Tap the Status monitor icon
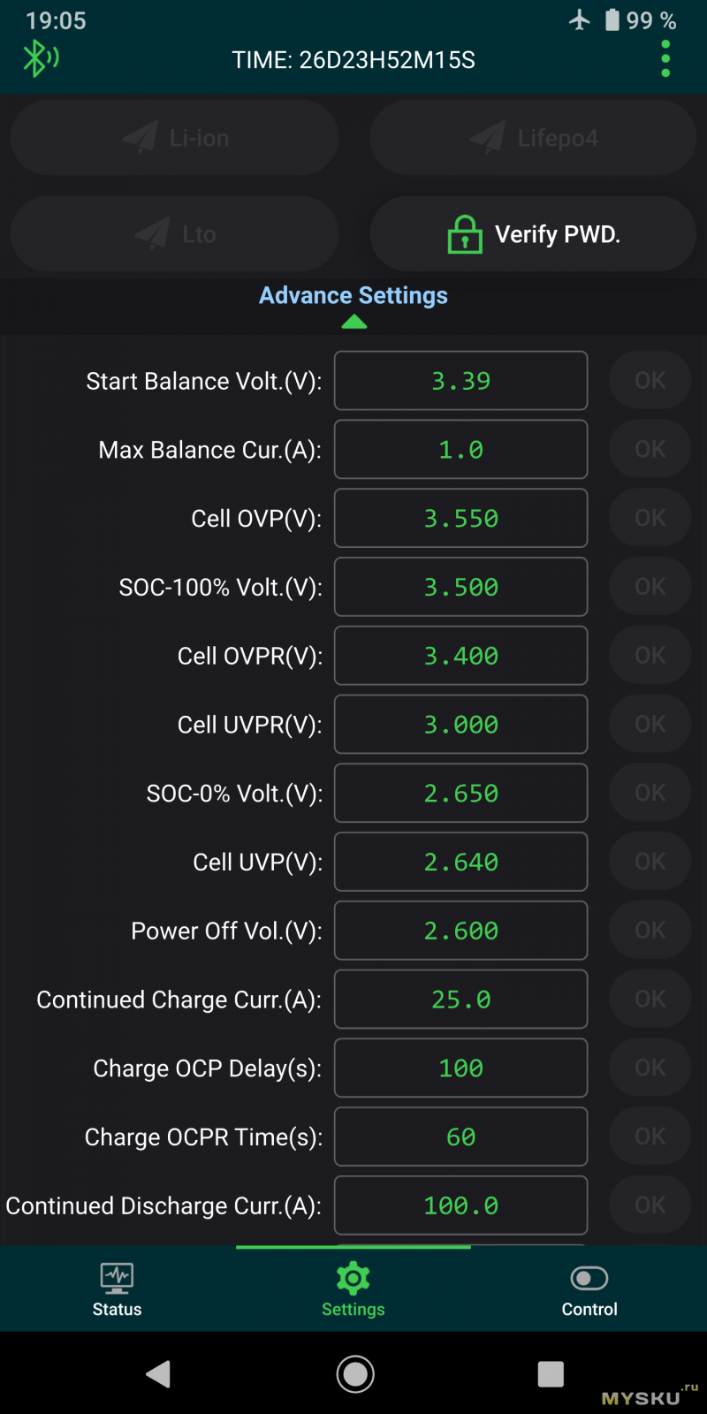Screen dimensions: 707x1414 click(x=117, y=1278)
